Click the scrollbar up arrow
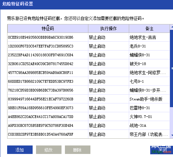 pos(172,27)
